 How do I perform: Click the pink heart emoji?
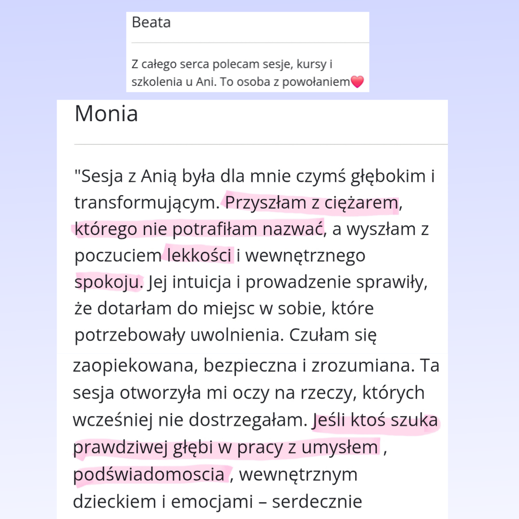tap(357, 82)
